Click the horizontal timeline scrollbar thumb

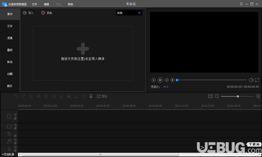click(x=100, y=154)
